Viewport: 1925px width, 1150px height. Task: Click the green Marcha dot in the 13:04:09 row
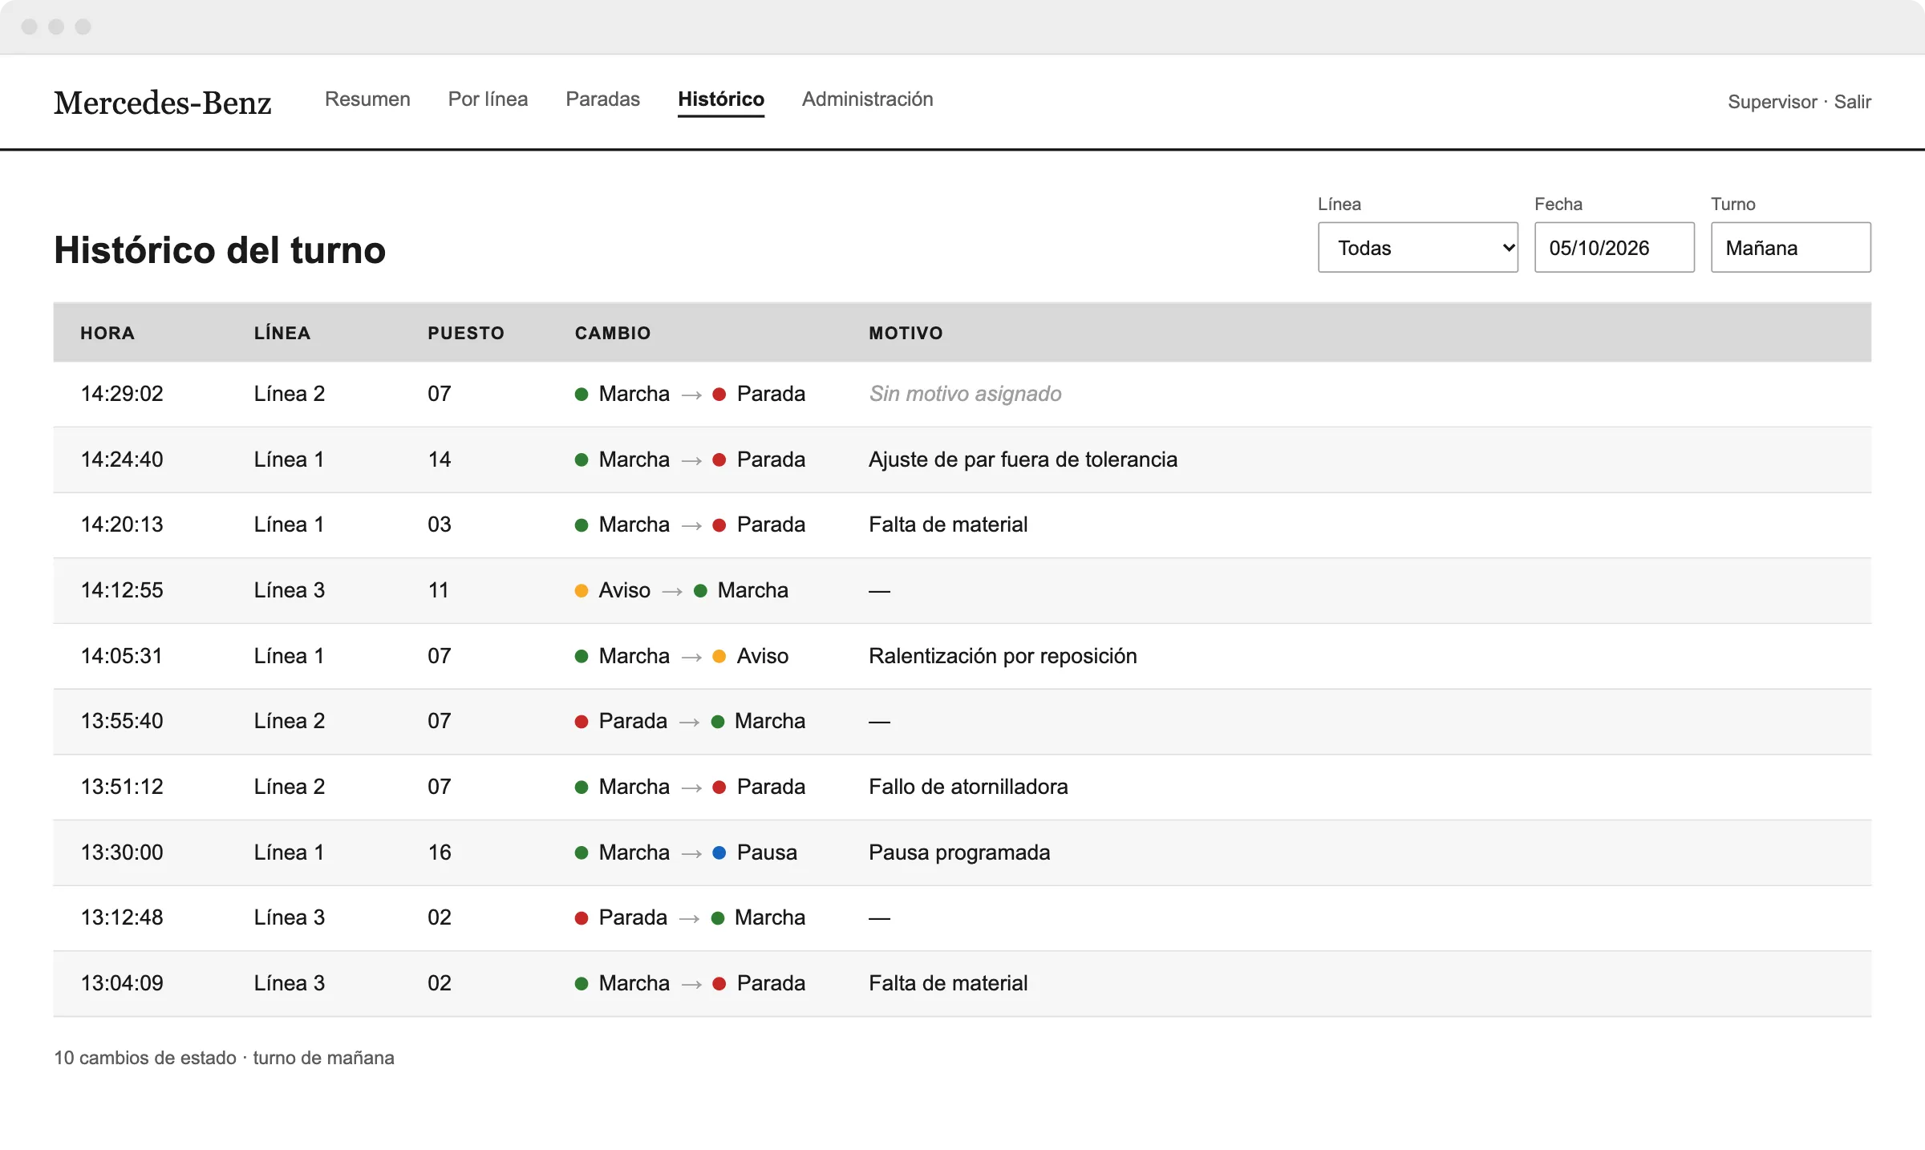[x=582, y=984]
